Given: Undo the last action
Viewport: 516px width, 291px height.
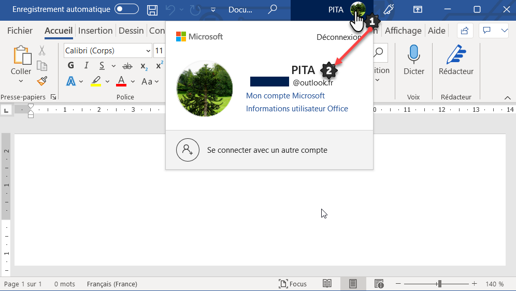Looking at the screenshot, I should point(170,10).
